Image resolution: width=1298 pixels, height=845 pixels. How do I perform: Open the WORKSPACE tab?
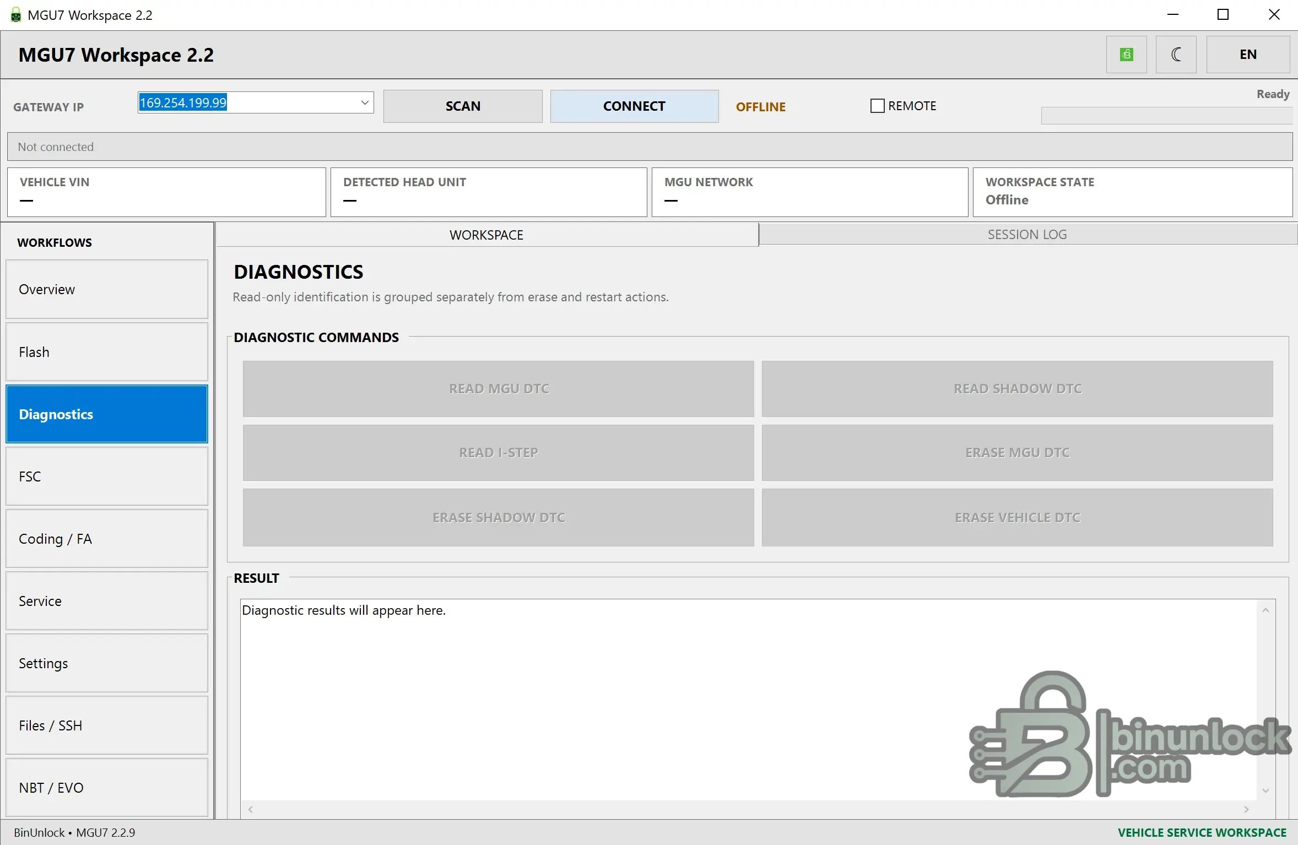tap(486, 235)
